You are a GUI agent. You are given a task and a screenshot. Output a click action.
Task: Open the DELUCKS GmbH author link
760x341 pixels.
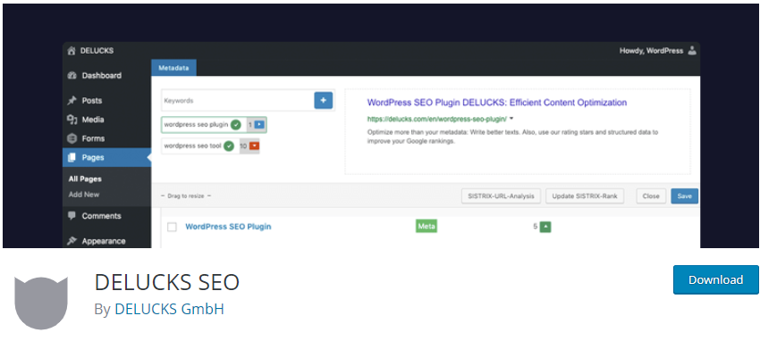coord(169,309)
